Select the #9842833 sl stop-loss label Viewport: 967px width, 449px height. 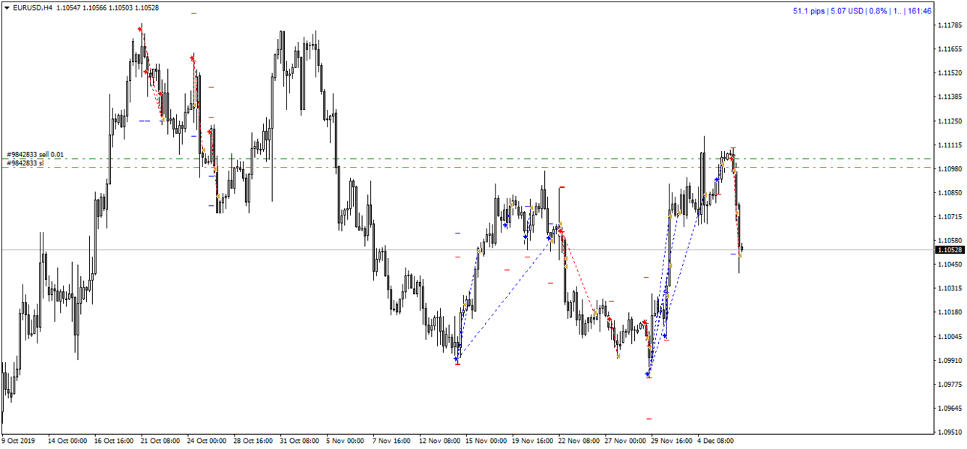(25, 163)
